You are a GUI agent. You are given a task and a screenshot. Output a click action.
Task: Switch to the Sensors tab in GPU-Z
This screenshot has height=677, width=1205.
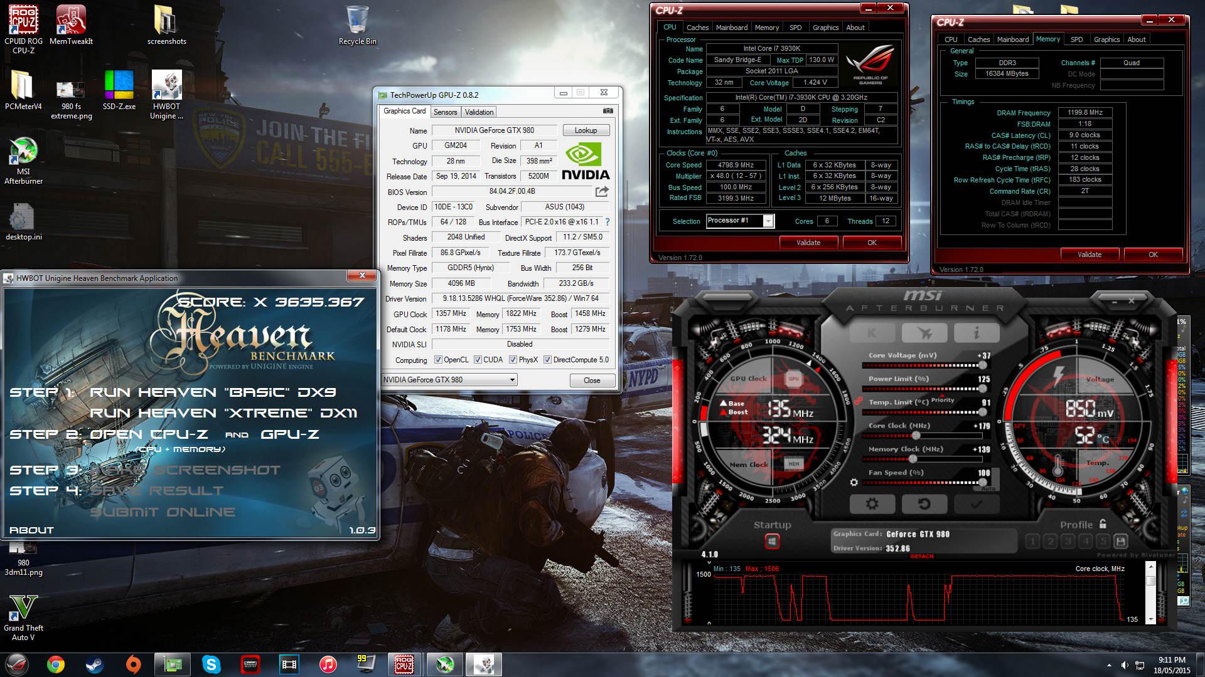pyautogui.click(x=445, y=112)
